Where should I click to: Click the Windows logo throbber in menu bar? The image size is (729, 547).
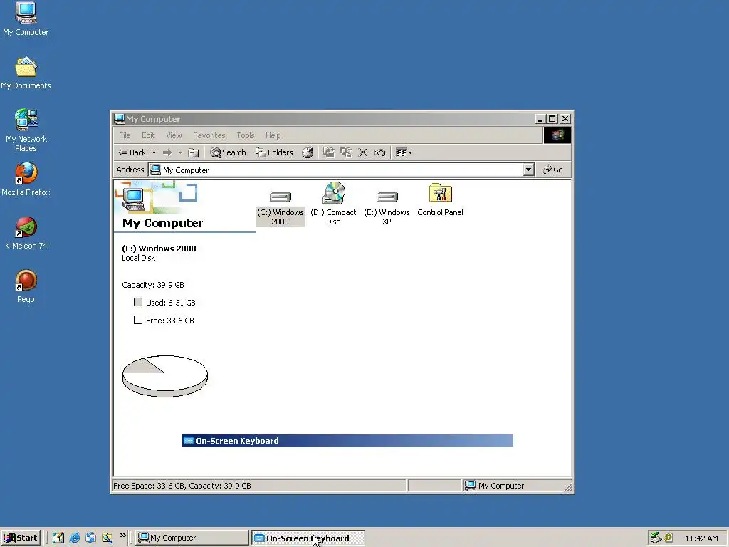coord(557,135)
